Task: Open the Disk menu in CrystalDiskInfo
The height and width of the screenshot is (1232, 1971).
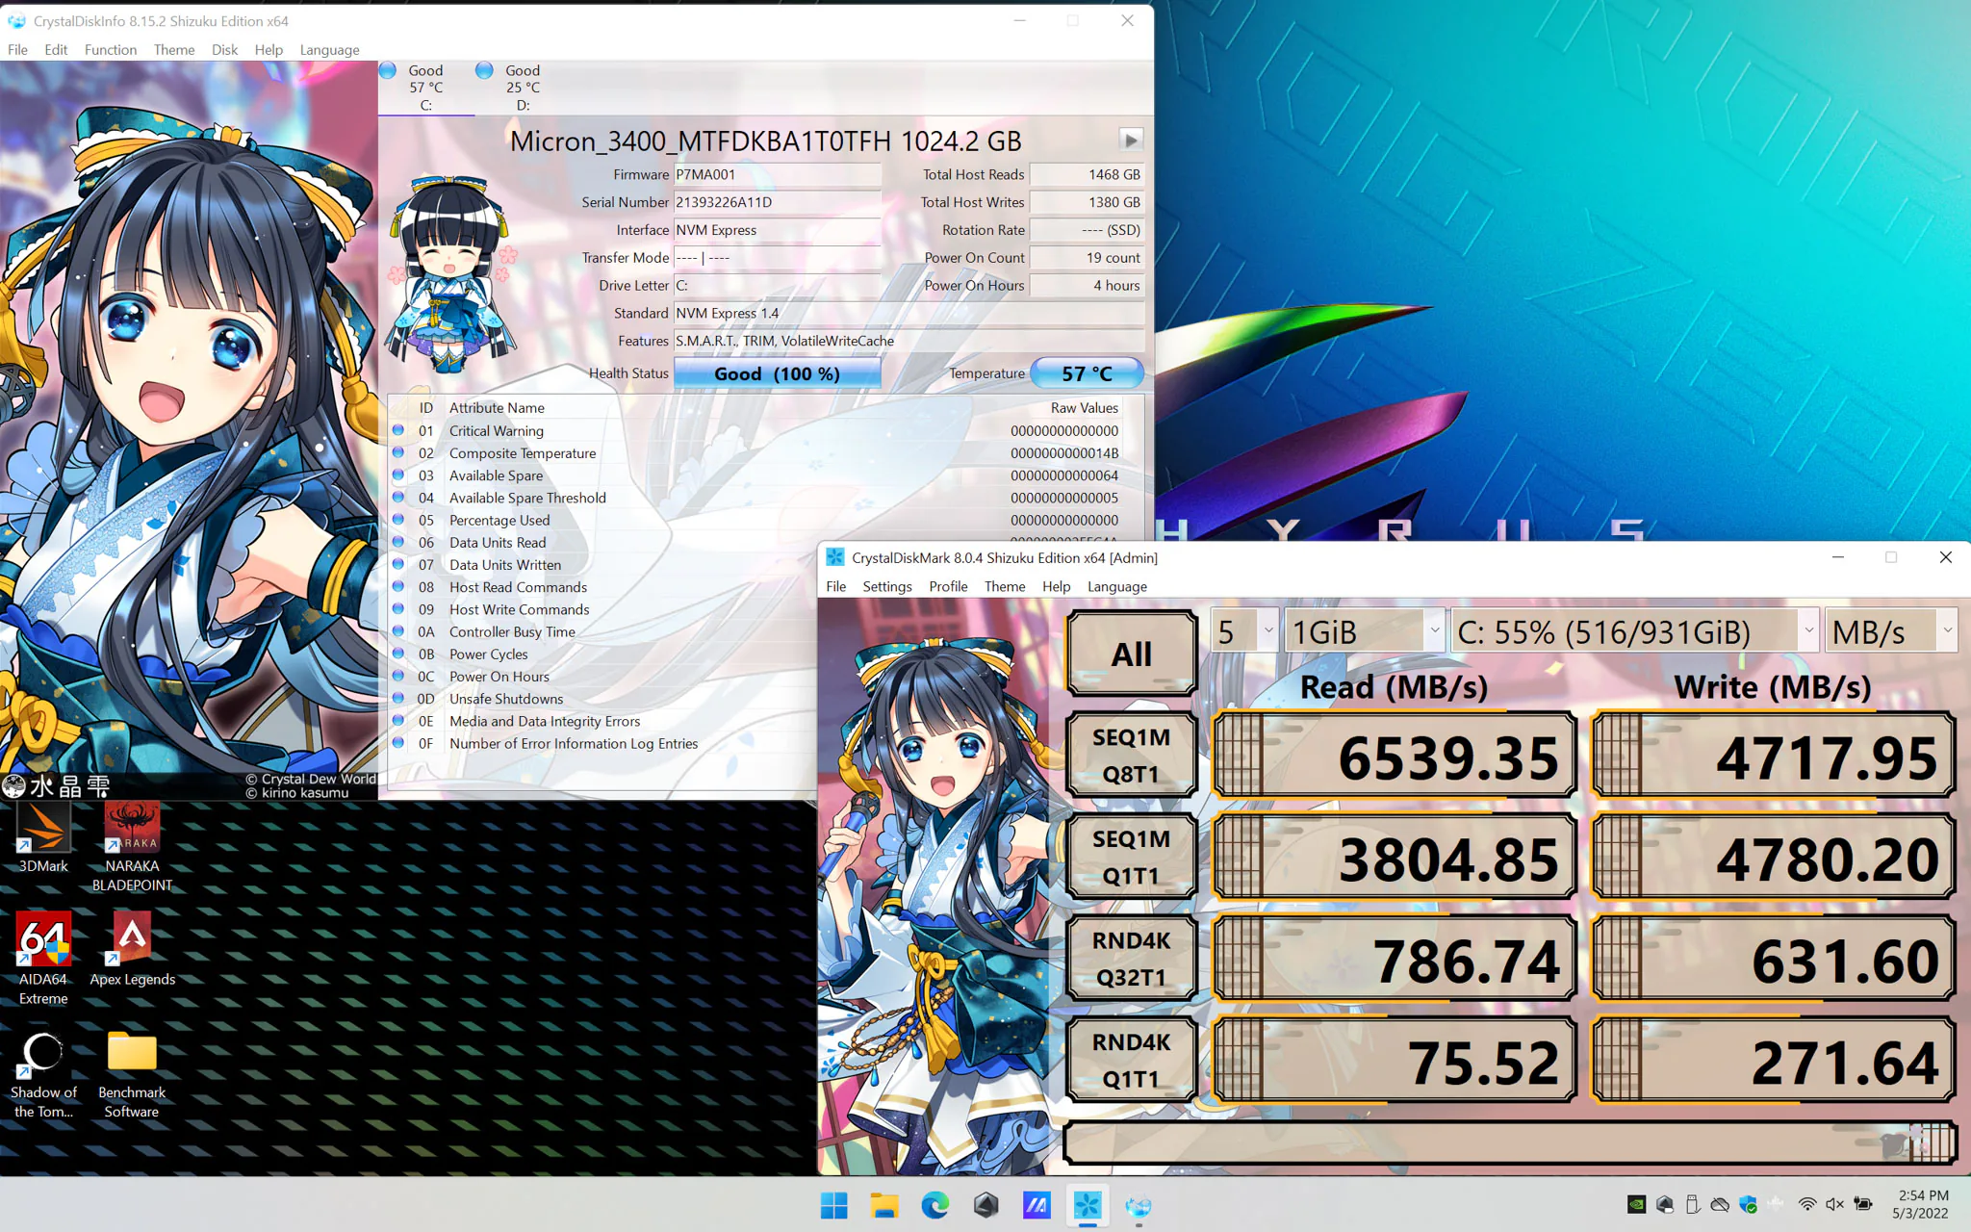Action: click(224, 49)
